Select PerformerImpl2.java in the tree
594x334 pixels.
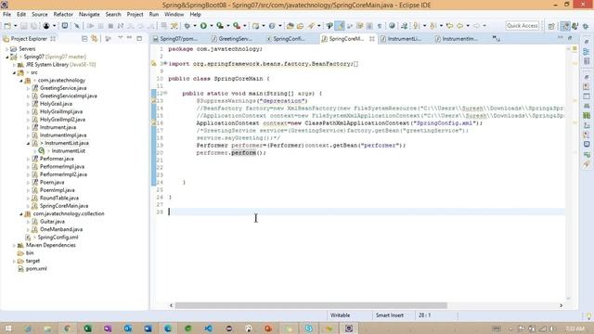tap(63, 174)
